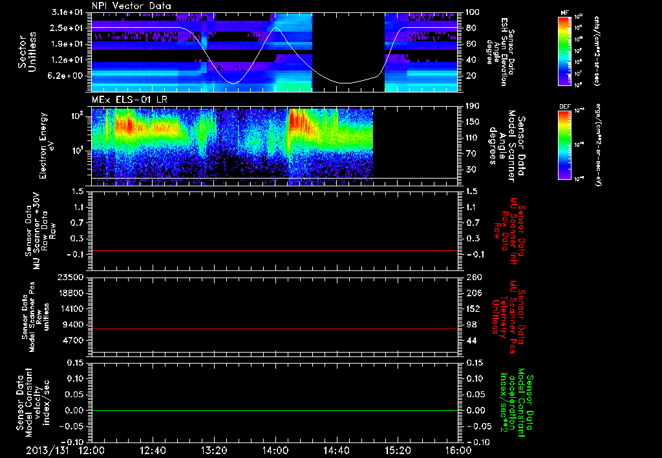Click the '260' telemetry tick value
Viewport: 662px width, 458px height.
tap(473, 278)
